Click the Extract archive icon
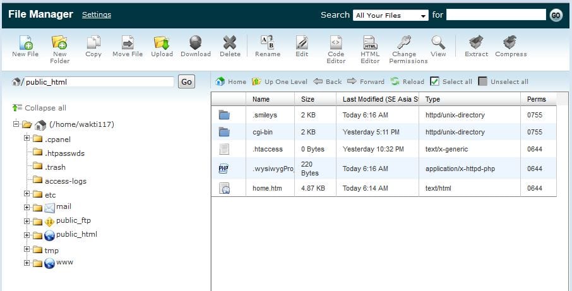This screenshot has height=291, width=572. (476, 43)
